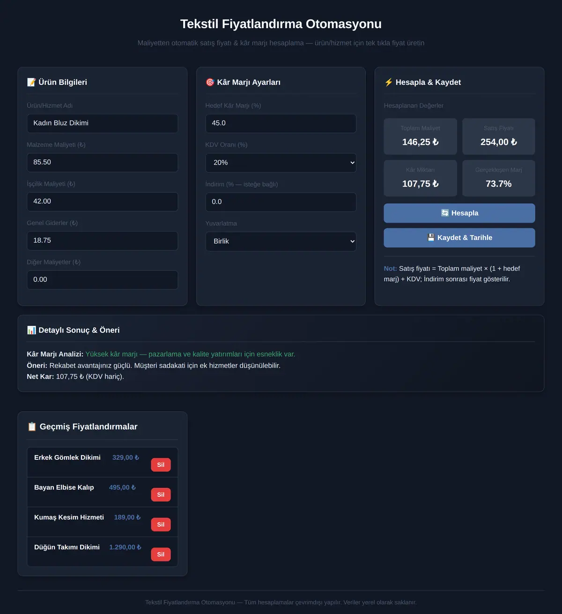Select the Malzeme Maliyeti input field

[103, 163]
